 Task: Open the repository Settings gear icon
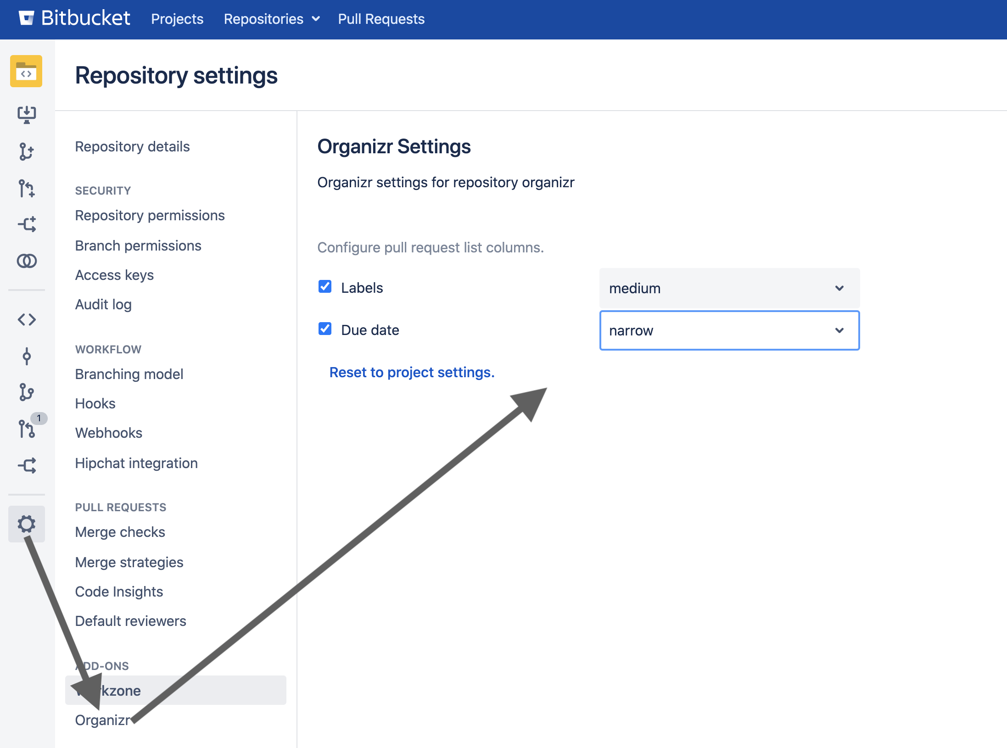pyautogui.click(x=26, y=524)
